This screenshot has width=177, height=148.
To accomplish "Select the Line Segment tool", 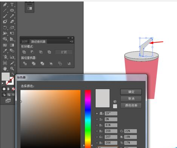I will pyautogui.click(x=5, y=10).
